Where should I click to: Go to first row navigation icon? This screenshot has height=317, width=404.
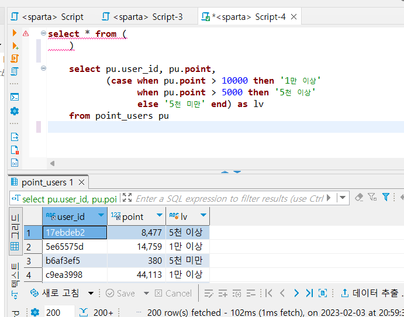pos(269,293)
